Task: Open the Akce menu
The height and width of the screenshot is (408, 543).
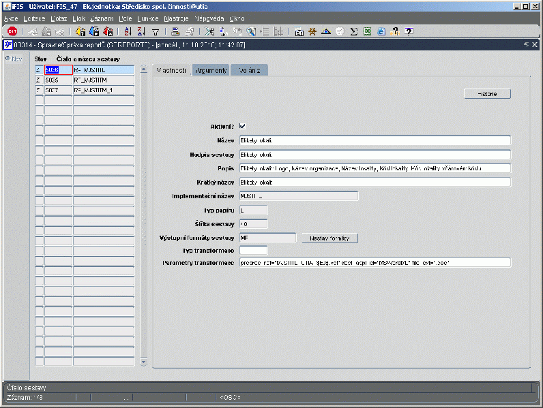Action: pyautogui.click(x=11, y=18)
